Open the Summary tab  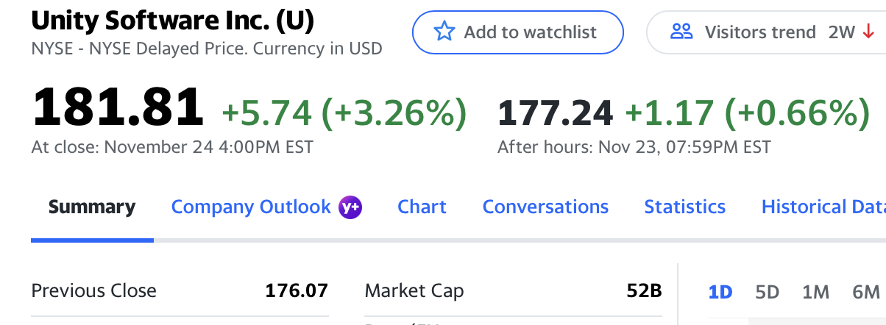coord(92,207)
